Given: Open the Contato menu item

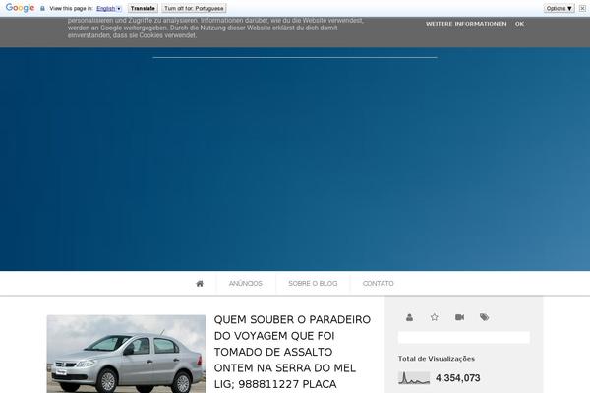Looking at the screenshot, I should pyautogui.click(x=379, y=284).
